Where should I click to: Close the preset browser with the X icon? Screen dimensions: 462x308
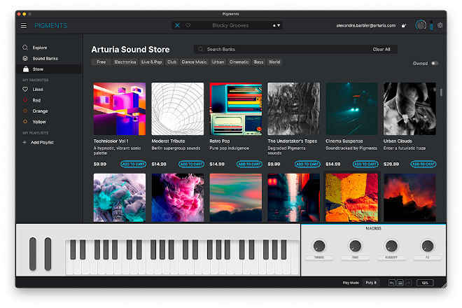[177, 25]
